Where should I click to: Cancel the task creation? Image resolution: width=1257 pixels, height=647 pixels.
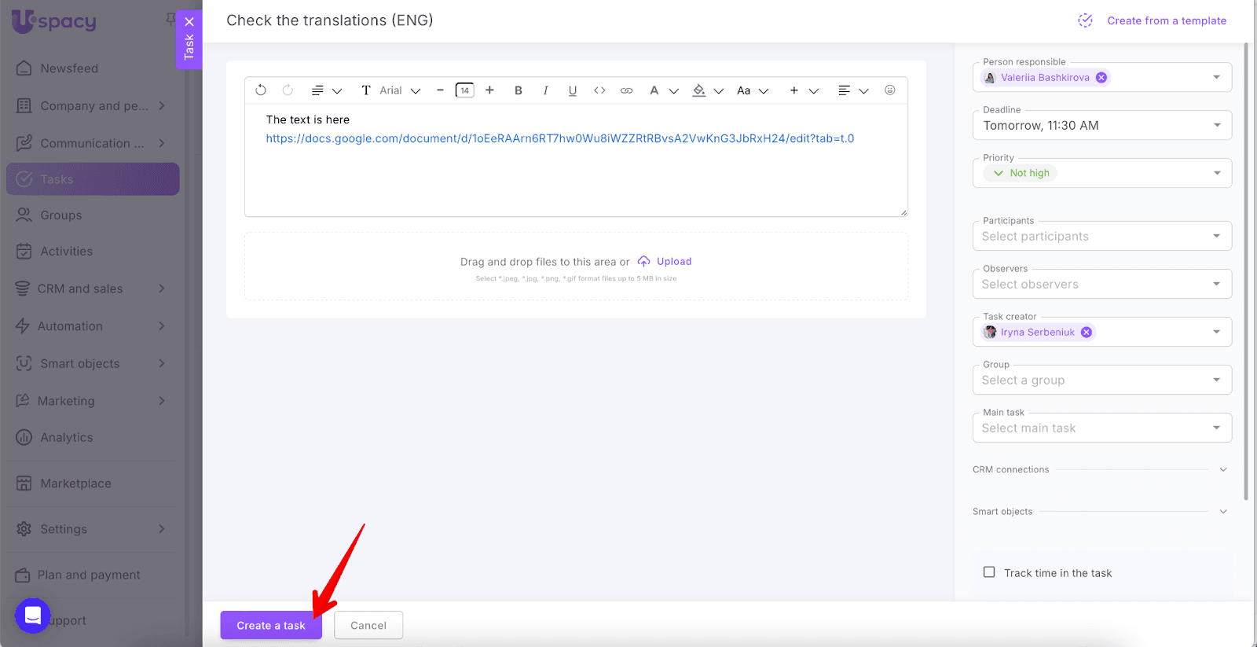point(368,626)
